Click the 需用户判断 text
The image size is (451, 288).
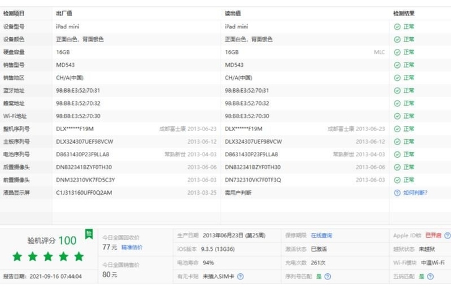pos(238,193)
